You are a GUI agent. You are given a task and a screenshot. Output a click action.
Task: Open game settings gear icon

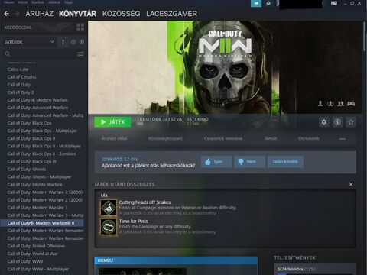click(x=324, y=122)
